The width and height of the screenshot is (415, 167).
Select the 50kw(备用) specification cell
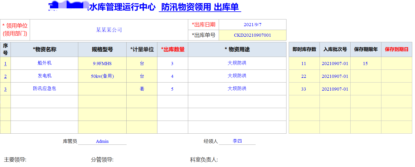pyautogui.click(x=102, y=76)
